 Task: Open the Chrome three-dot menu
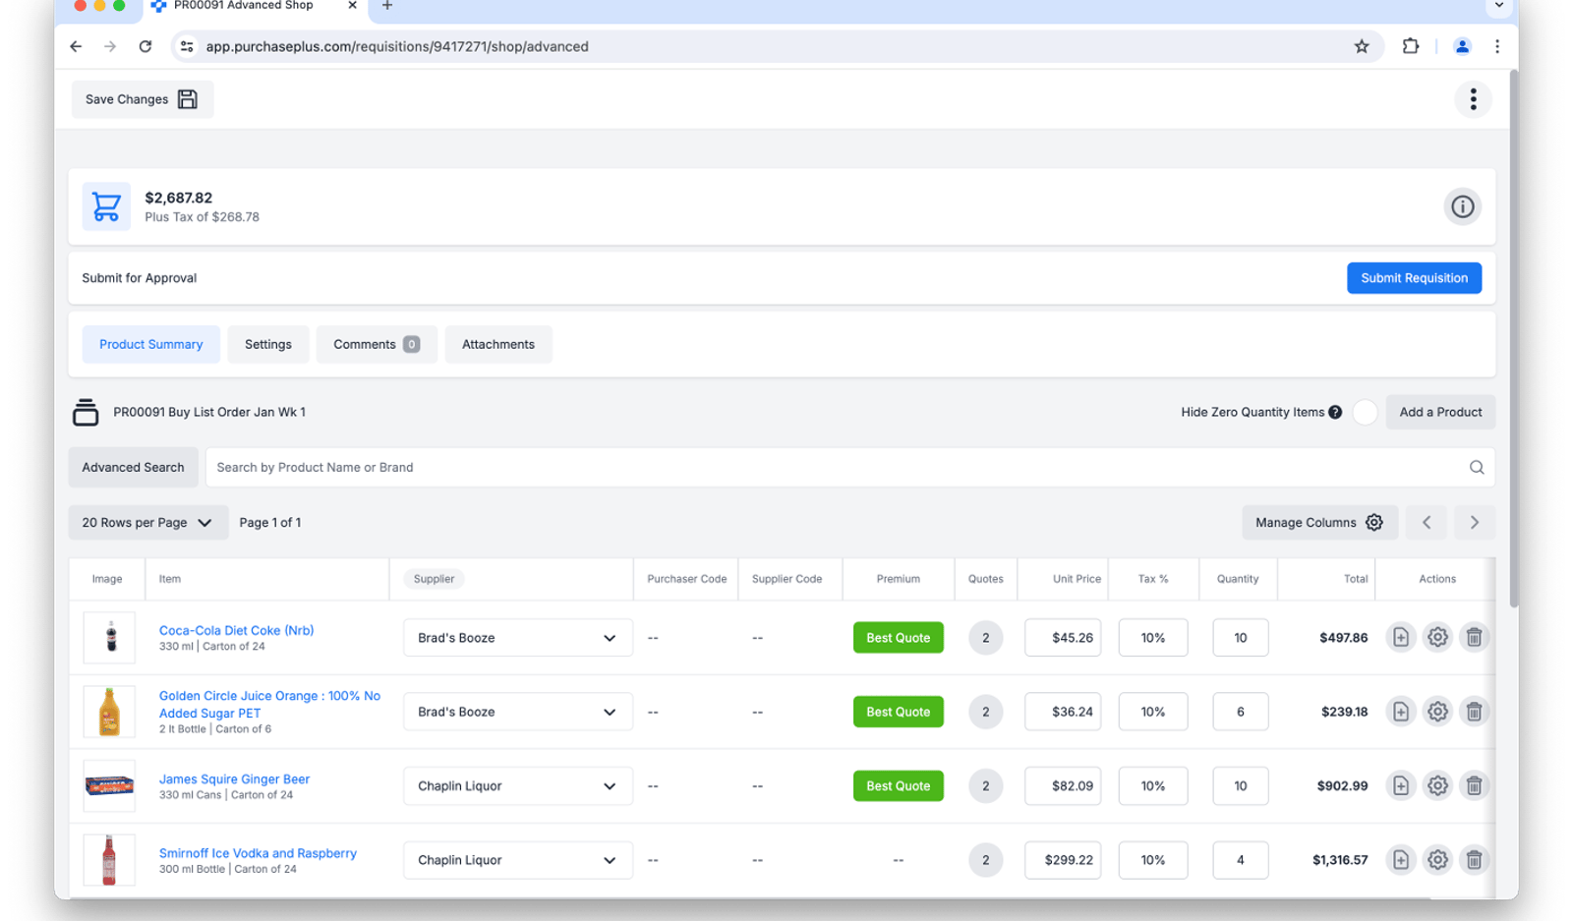[x=1496, y=46]
